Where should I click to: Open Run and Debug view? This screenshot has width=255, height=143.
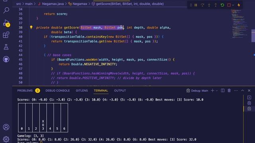click(x=6, y=23)
